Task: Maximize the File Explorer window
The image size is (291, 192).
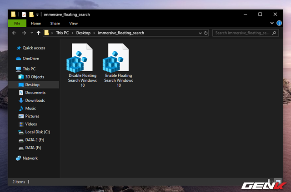Action: [x=260, y=14]
